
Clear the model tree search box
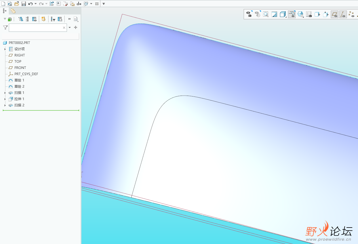point(64,28)
